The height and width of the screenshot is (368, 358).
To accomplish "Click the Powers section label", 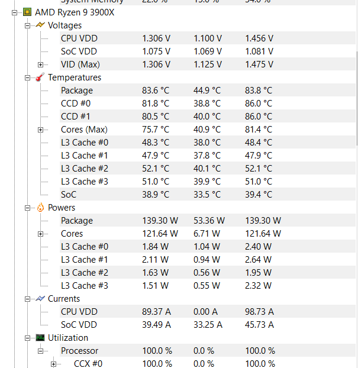I will [x=62, y=208].
